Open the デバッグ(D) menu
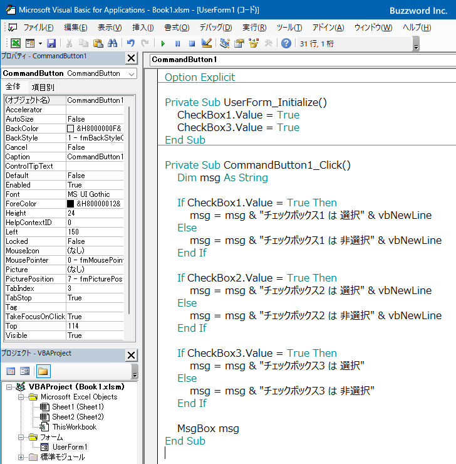This screenshot has width=456, height=464. (x=215, y=28)
